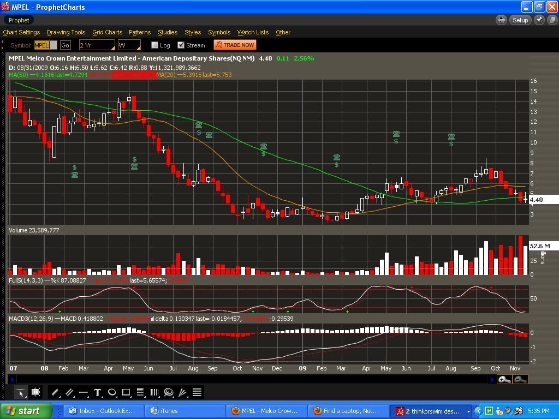Click the MPEL symbol input field

tap(45, 45)
